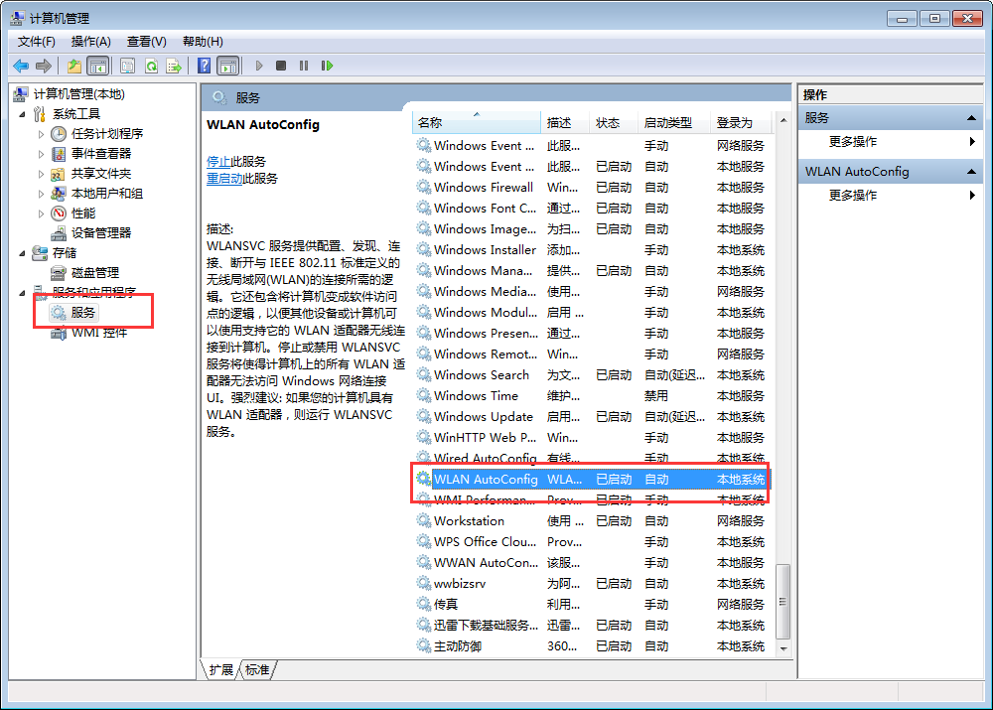Select Windows Time service row
993x710 pixels.
coord(593,396)
